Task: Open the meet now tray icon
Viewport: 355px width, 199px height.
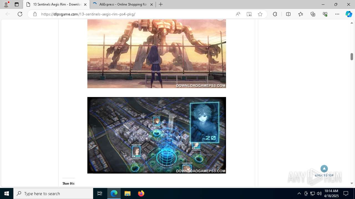Action: pos(306,193)
